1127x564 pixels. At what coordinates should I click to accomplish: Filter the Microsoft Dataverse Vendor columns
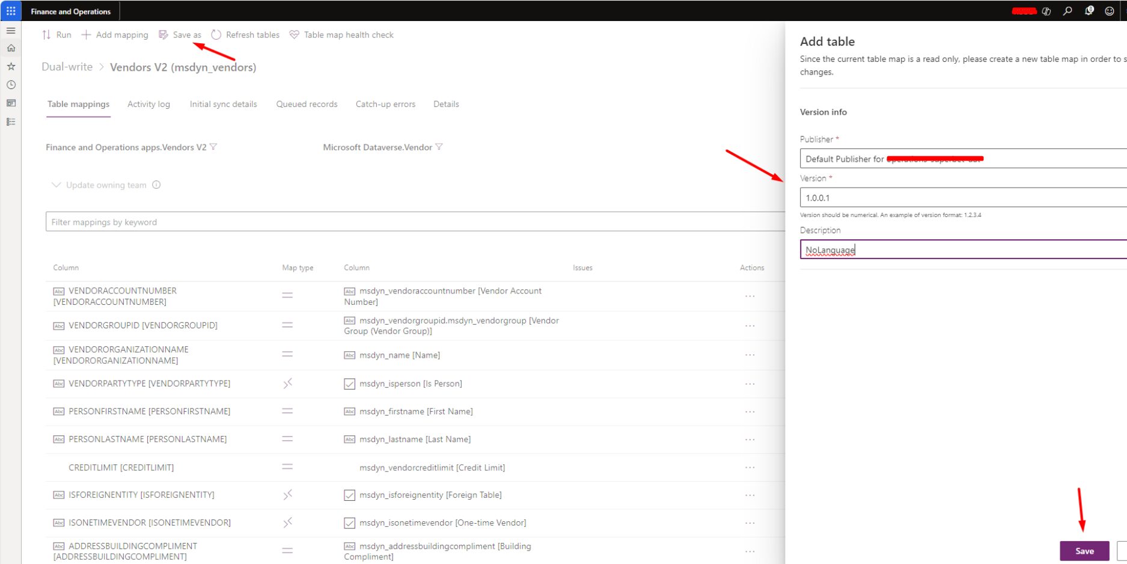click(439, 147)
